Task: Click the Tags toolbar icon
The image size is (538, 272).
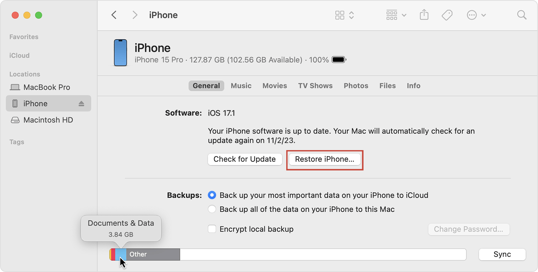Action: 447,15
